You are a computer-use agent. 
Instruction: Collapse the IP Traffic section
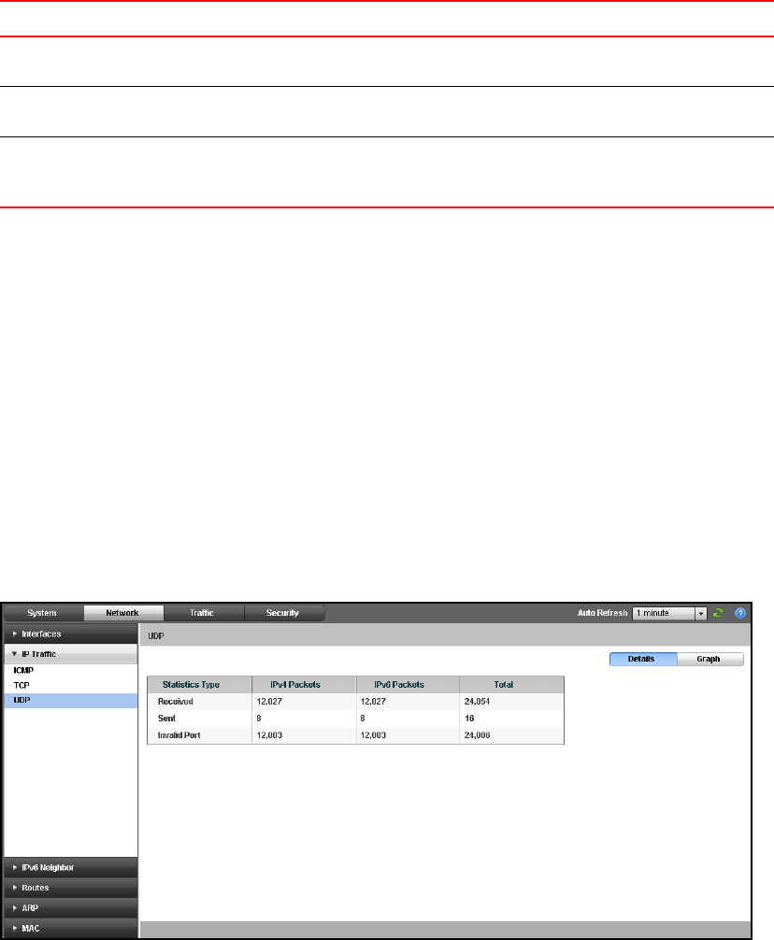[x=71, y=654]
